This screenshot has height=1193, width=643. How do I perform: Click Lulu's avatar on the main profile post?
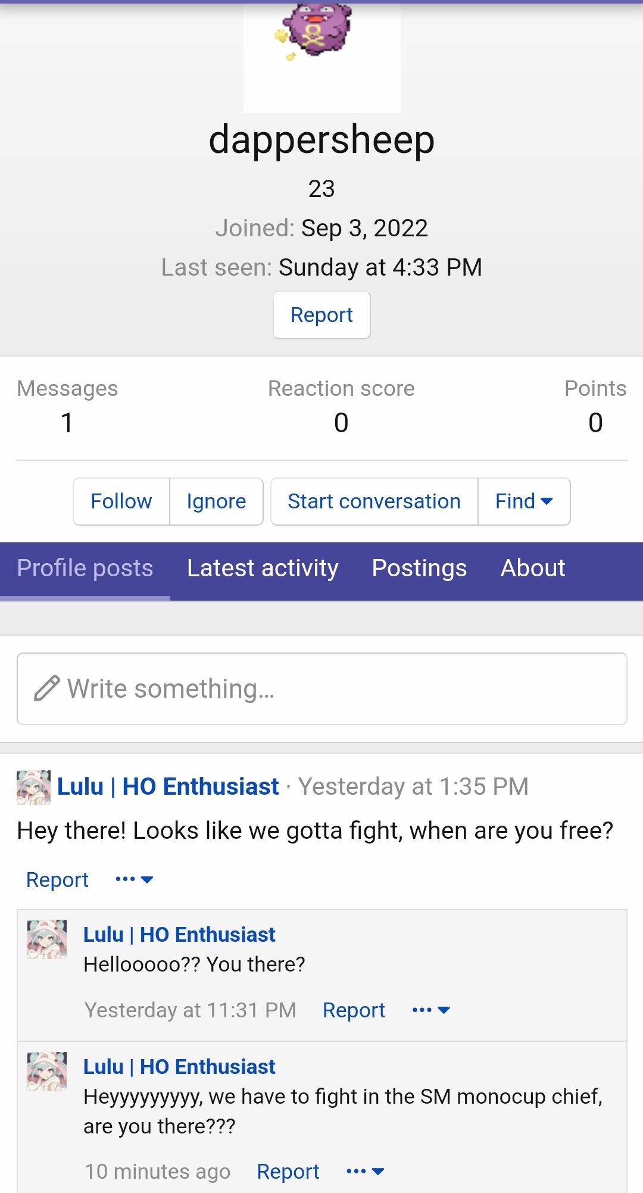[x=33, y=787]
